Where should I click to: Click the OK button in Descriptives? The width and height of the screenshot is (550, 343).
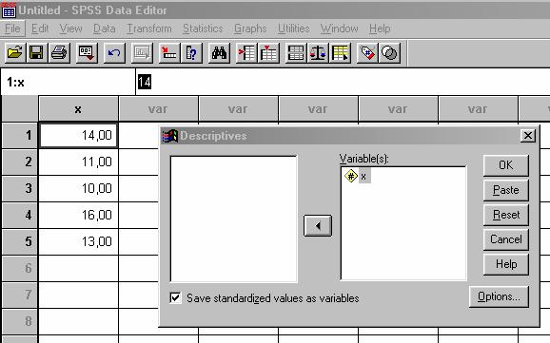[x=506, y=165]
